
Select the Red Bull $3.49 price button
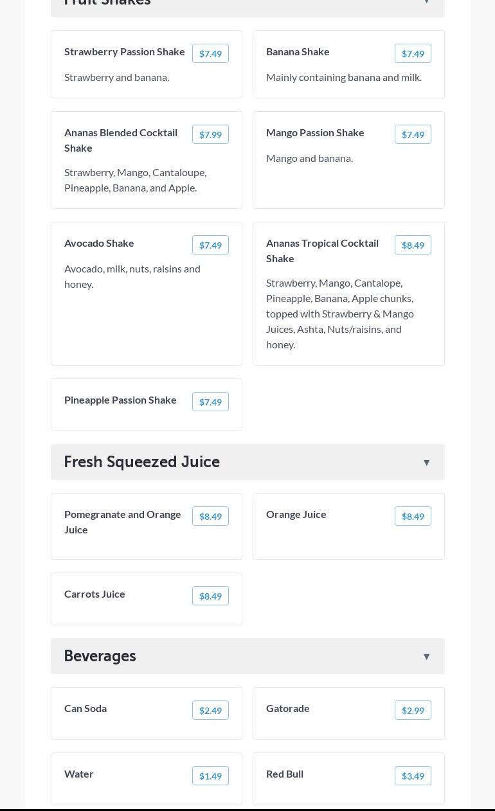pos(413,776)
